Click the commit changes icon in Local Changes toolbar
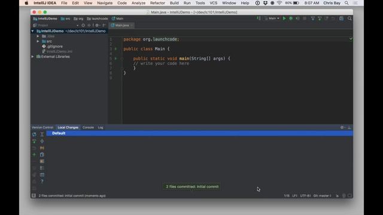The height and width of the screenshot is (215, 383). (x=34, y=141)
